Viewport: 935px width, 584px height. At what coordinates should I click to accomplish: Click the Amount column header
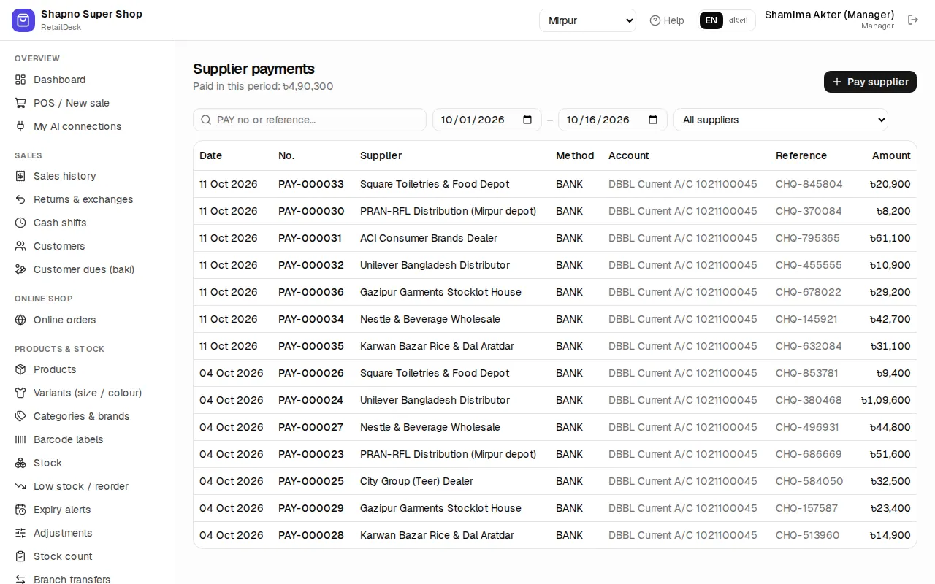pyautogui.click(x=891, y=155)
